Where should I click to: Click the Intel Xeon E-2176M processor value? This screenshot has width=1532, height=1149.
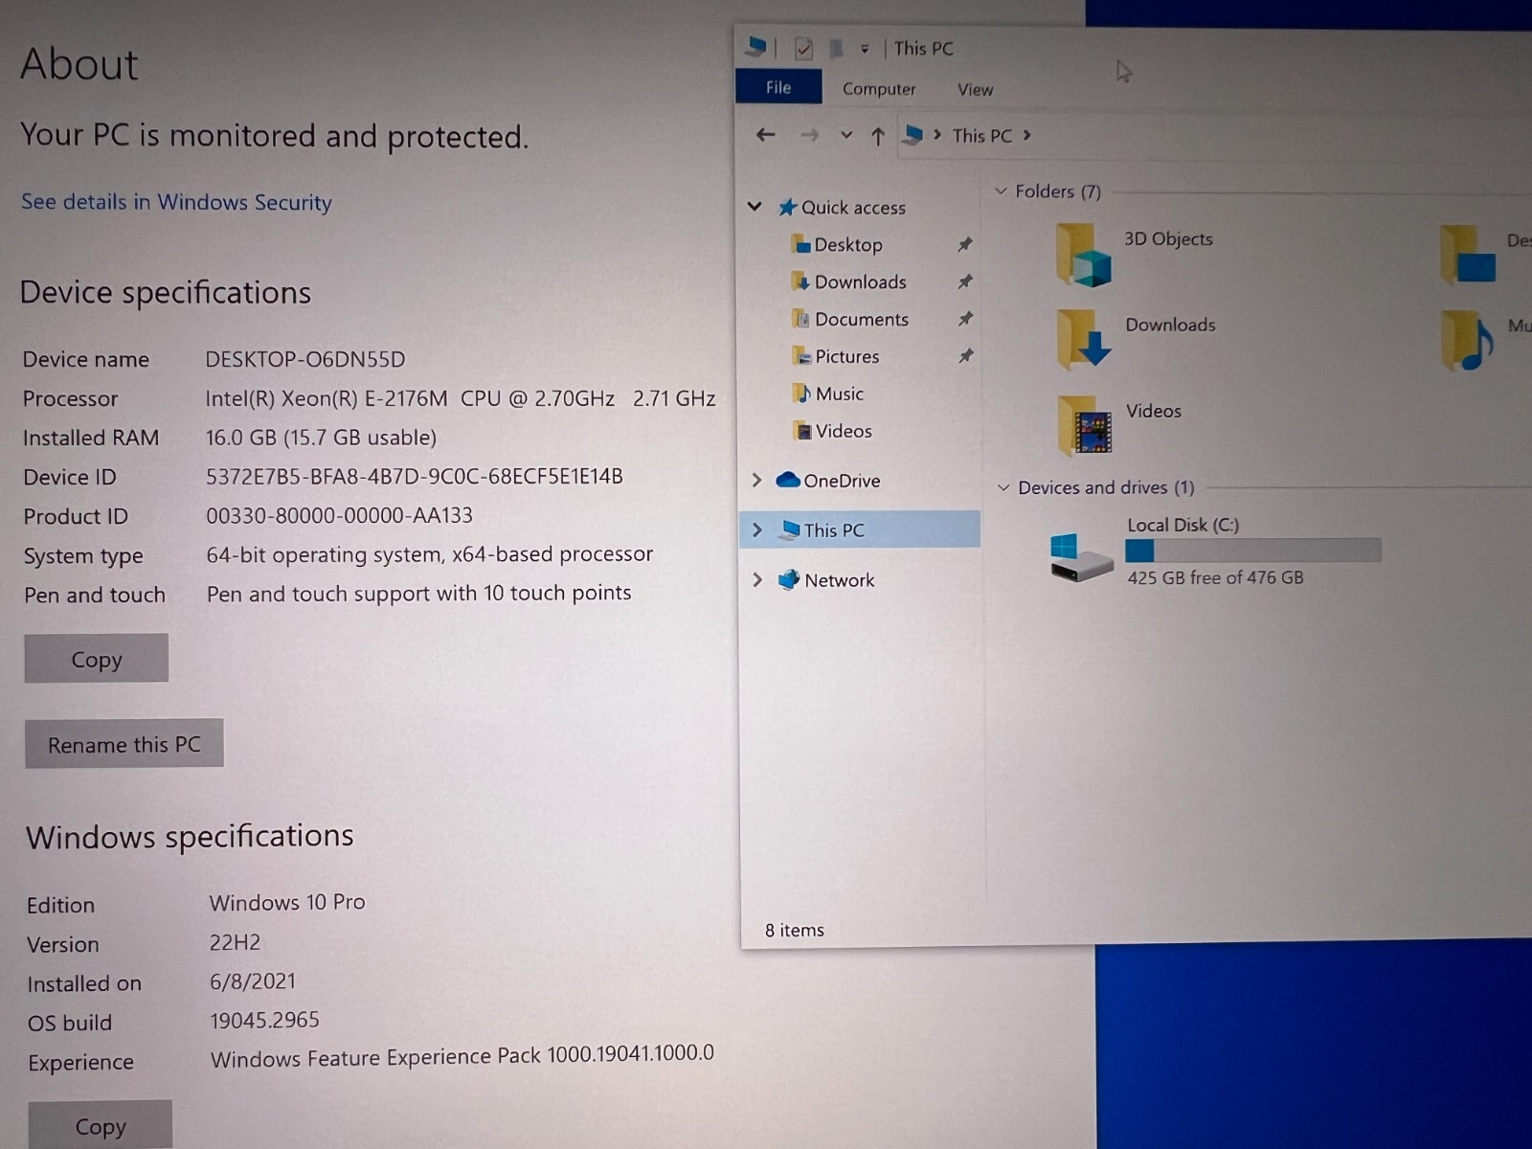(461, 398)
